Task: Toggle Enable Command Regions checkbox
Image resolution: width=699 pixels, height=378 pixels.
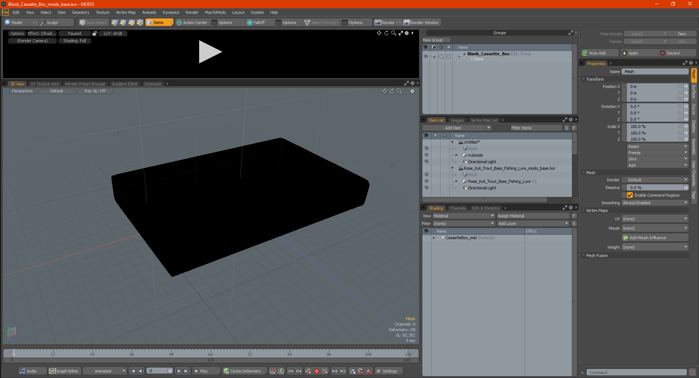Action: click(630, 195)
